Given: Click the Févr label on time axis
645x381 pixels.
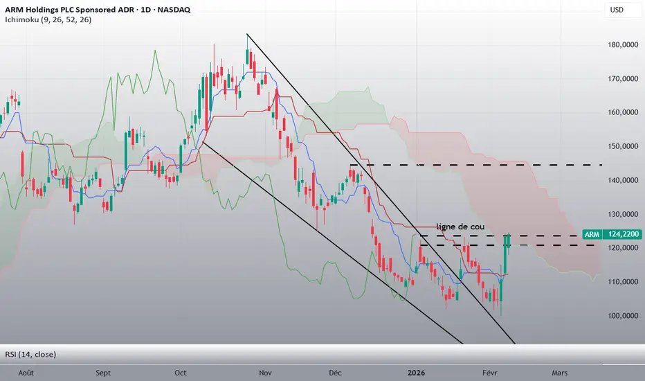Looking at the screenshot, I should click(489, 373).
